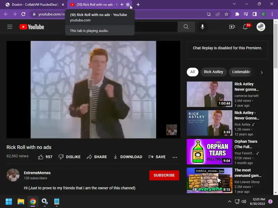Viewport: 278px width, 208px height.
Task: Open Chrome three-dot menu
Action: coord(272,14)
